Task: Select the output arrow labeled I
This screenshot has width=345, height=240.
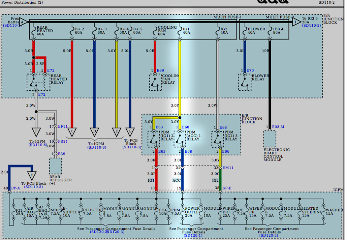Action: tap(296, 22)
